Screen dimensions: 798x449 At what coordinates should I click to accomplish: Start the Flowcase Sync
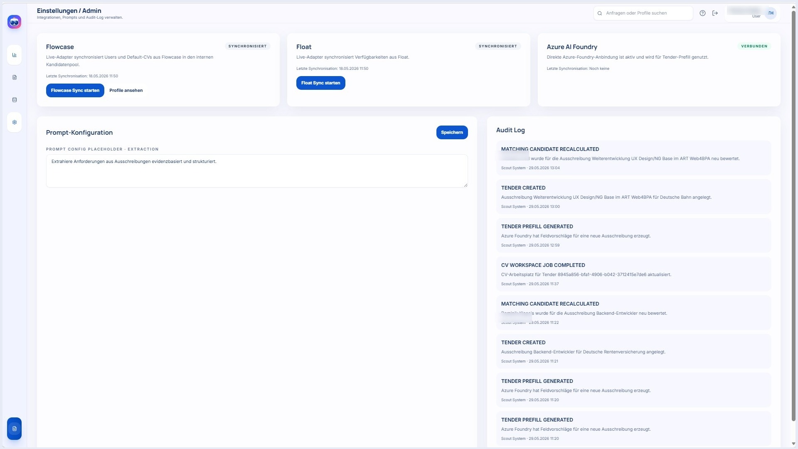pyautogui.click(x=75, y=90)
